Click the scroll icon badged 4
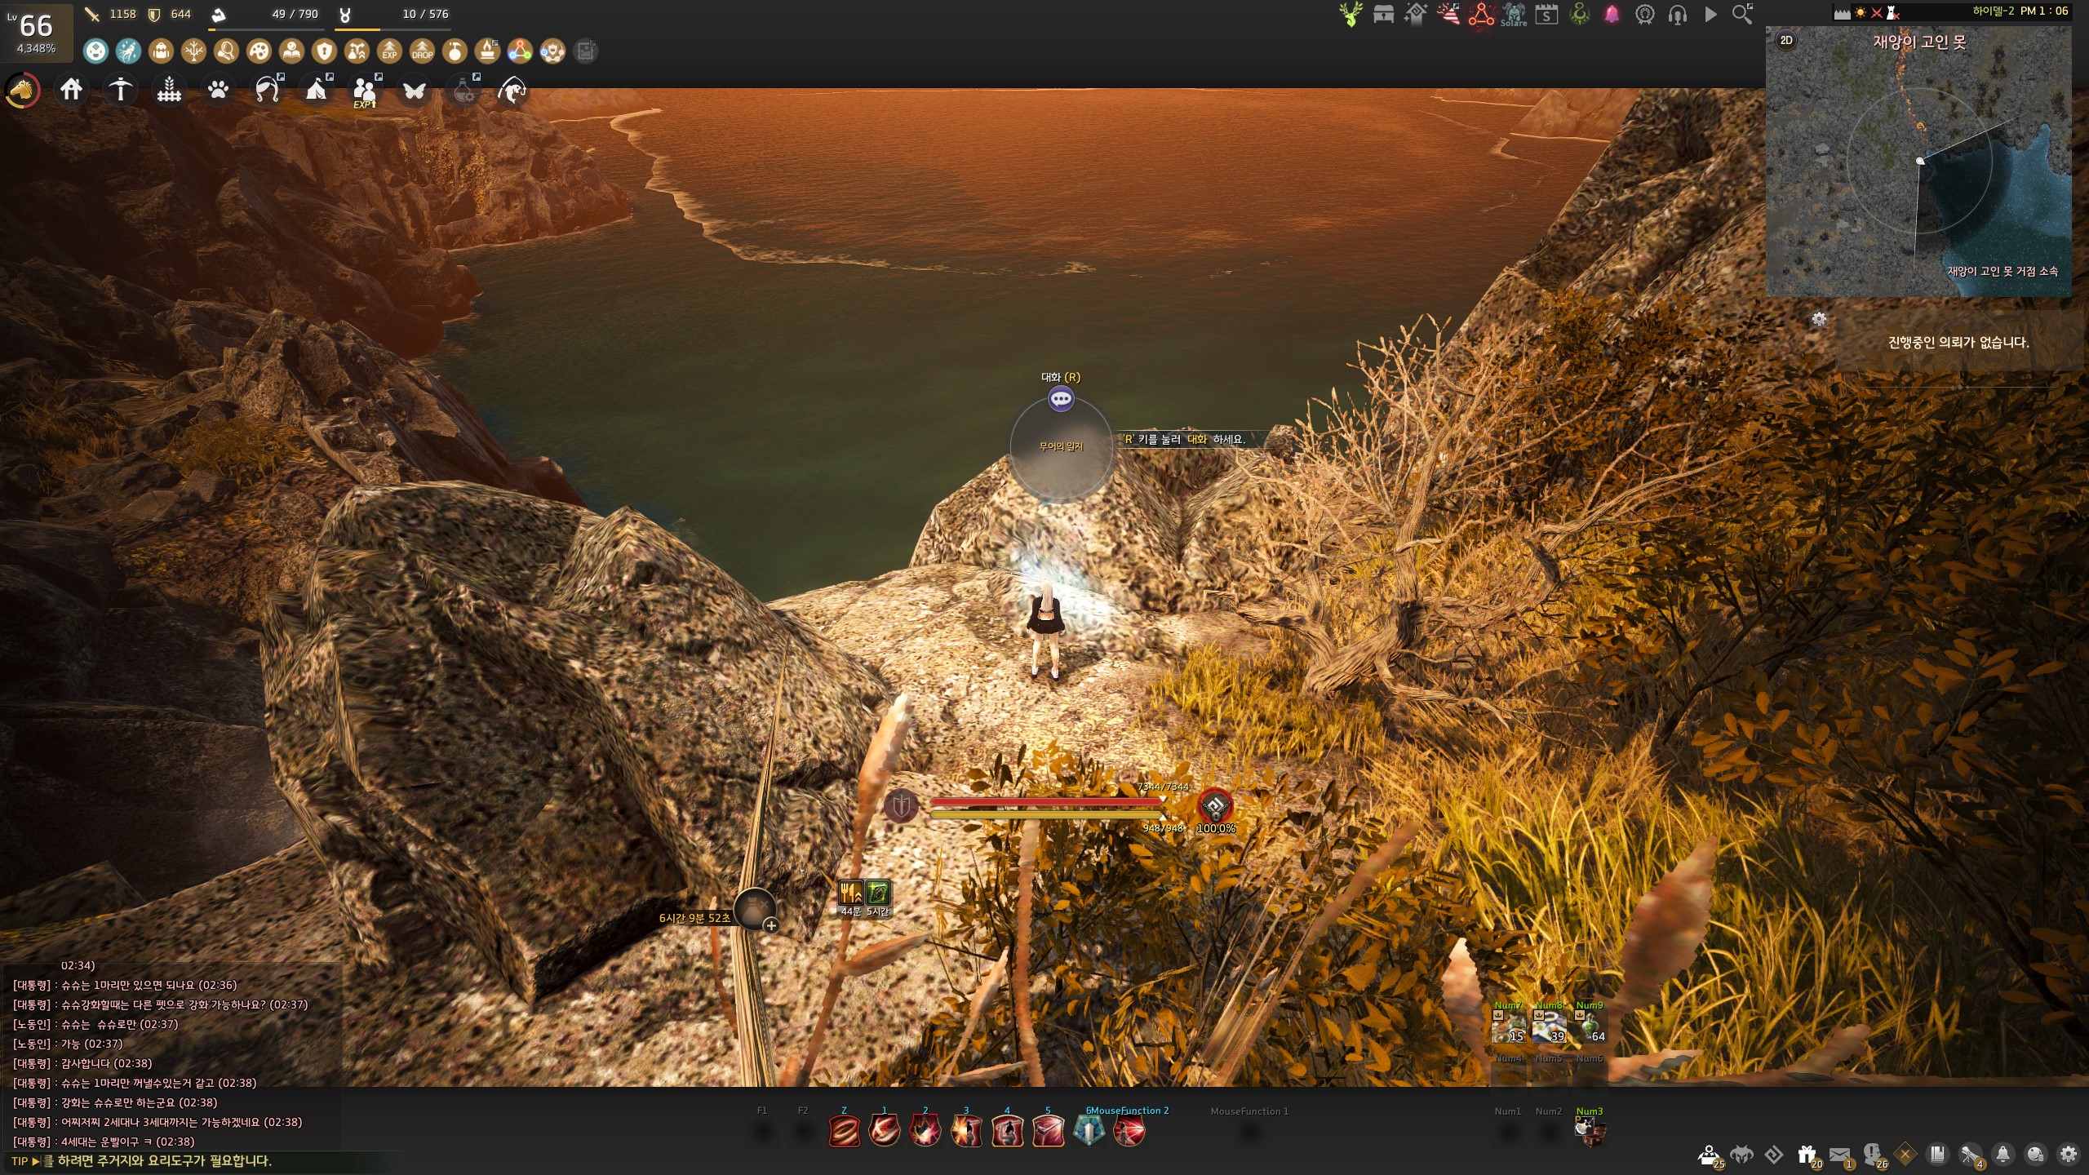This screenshot has height=1175, width=2089. coord(1971,1155)
